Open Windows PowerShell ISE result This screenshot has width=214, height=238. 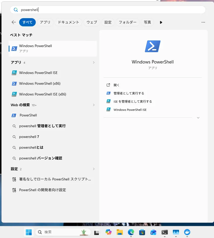pos(53,73)
